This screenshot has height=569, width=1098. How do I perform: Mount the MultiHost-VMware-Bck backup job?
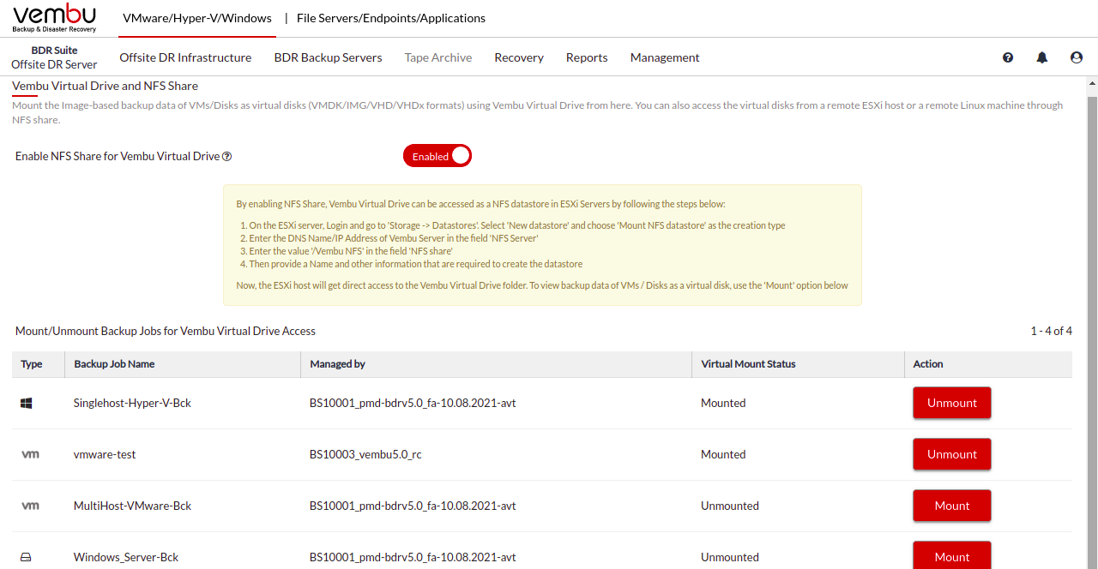pyautogui.click(x=952, y=506)
